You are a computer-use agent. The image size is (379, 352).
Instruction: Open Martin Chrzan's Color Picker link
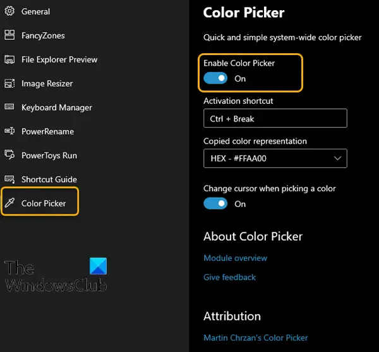pyautogui.click(x=256, y=337)
